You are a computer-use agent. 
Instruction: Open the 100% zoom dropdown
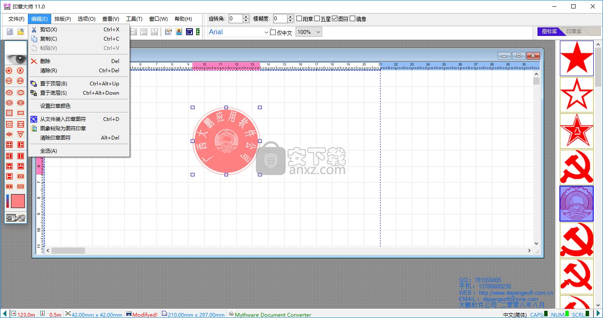pos(318,32)
